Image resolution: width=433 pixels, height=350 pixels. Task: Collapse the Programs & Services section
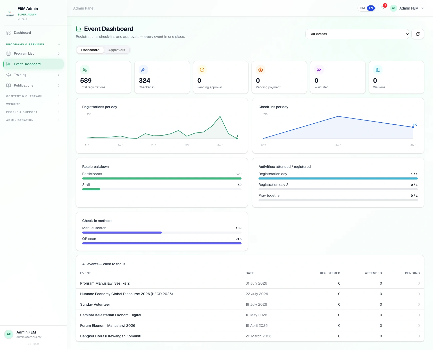[x=34, y=45]
